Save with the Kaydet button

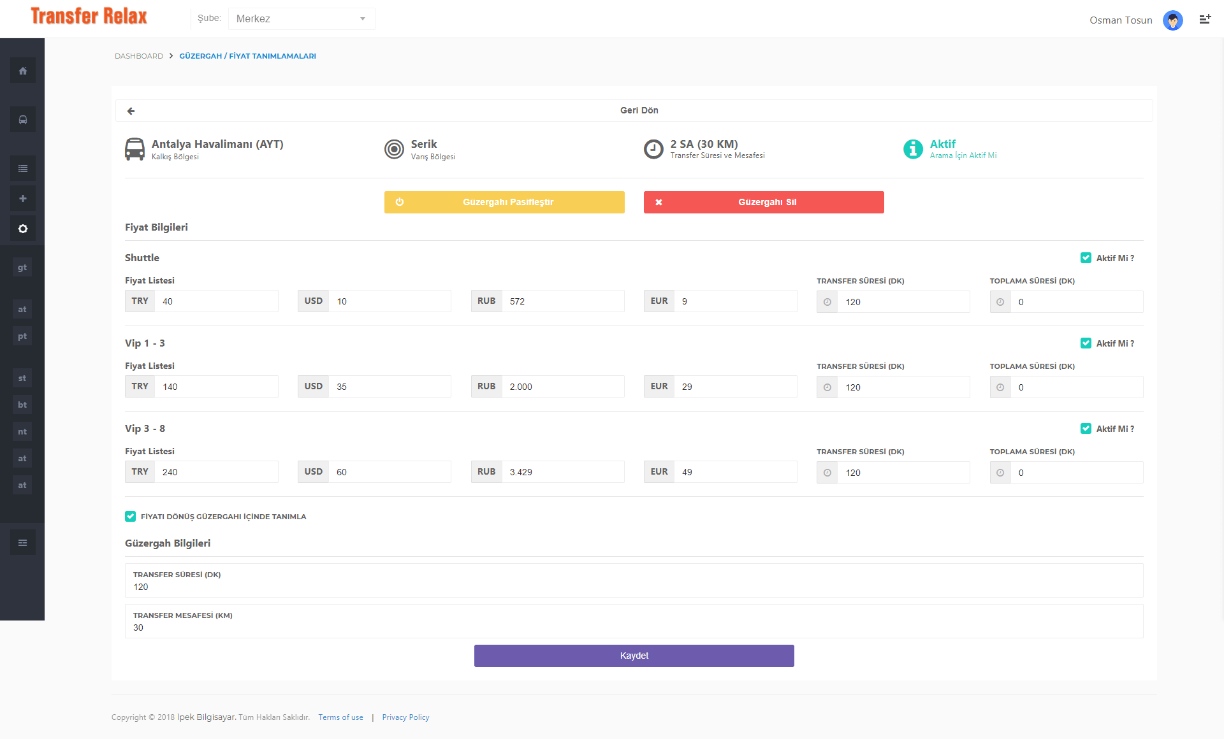point(634,656)
